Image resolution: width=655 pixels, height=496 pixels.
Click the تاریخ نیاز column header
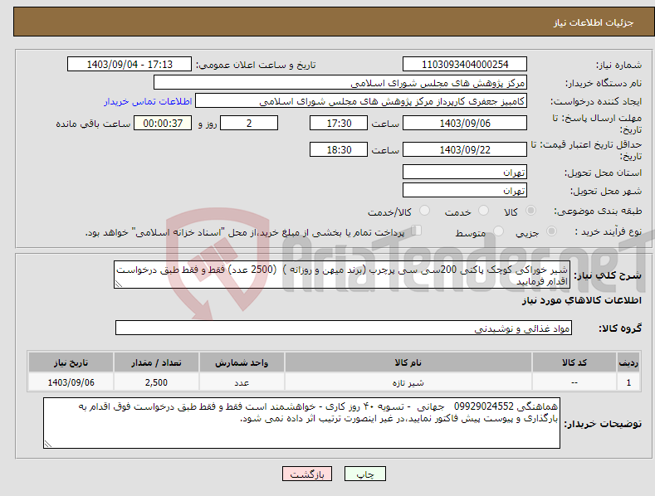click(x=71, y=362)
